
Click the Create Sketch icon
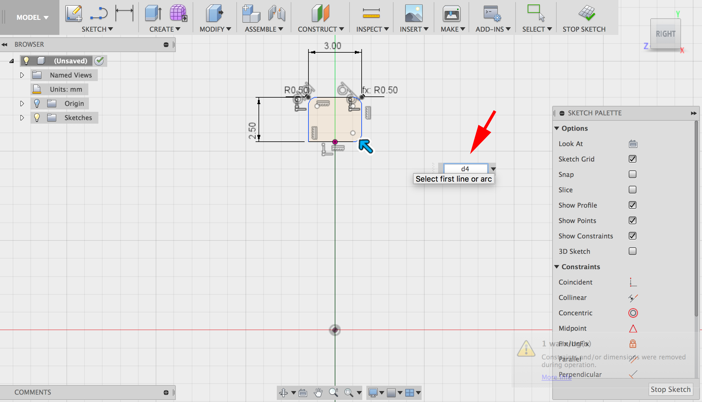coord(74,14)
